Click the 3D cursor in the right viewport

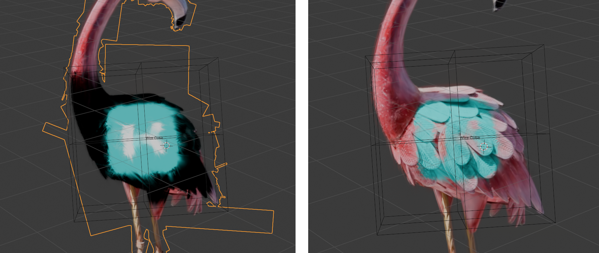coord(484,146)
